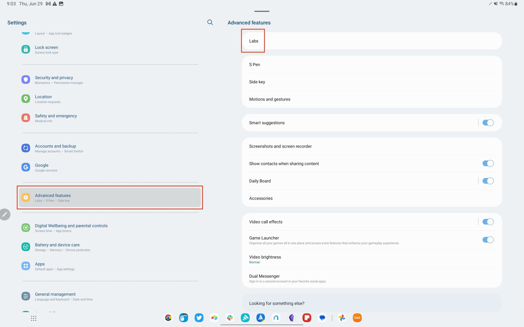Click the Location pin icon

[x=26, y=99]
